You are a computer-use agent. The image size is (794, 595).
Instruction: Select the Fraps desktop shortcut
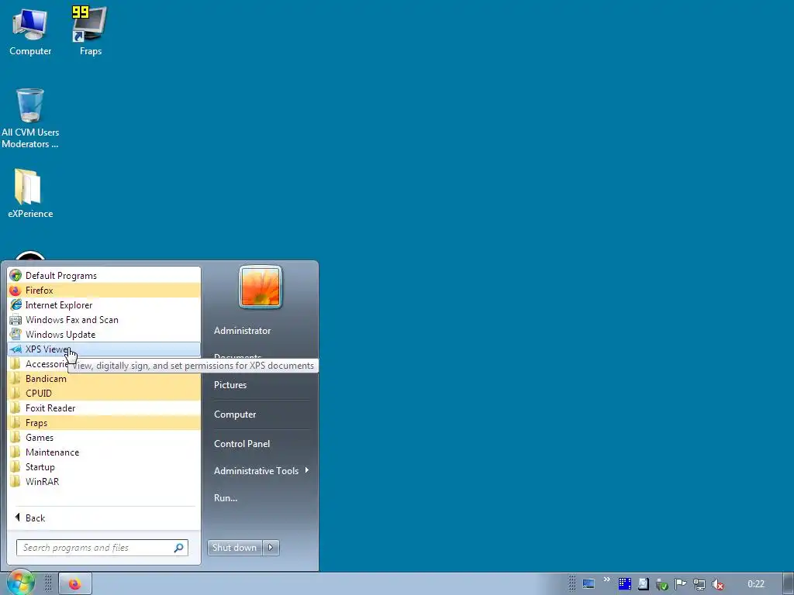pos(90,31)
